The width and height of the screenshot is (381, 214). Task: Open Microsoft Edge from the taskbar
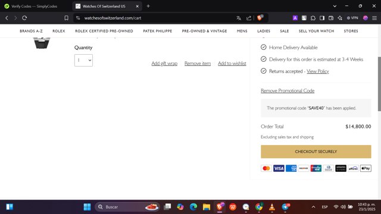pyautogui.click(x=193, y=207)
